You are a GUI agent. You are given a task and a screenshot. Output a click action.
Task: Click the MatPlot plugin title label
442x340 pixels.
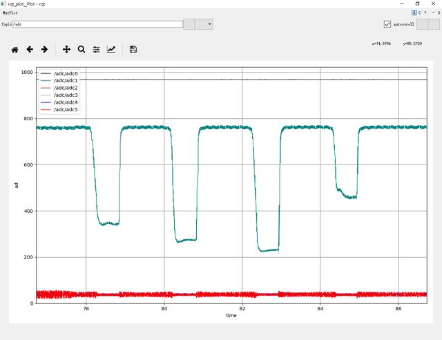pyautogui.click(x=10, y=13)
